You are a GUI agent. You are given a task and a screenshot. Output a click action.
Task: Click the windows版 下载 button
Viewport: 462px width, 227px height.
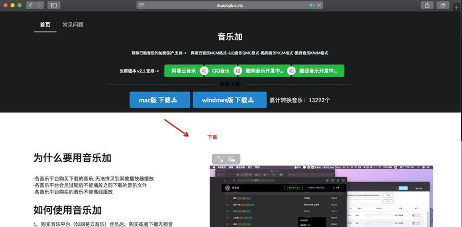tap(230, 100)
